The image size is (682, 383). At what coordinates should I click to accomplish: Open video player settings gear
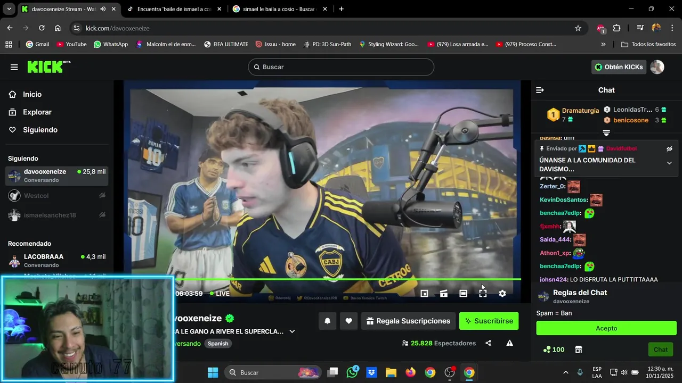coord(502,293)
